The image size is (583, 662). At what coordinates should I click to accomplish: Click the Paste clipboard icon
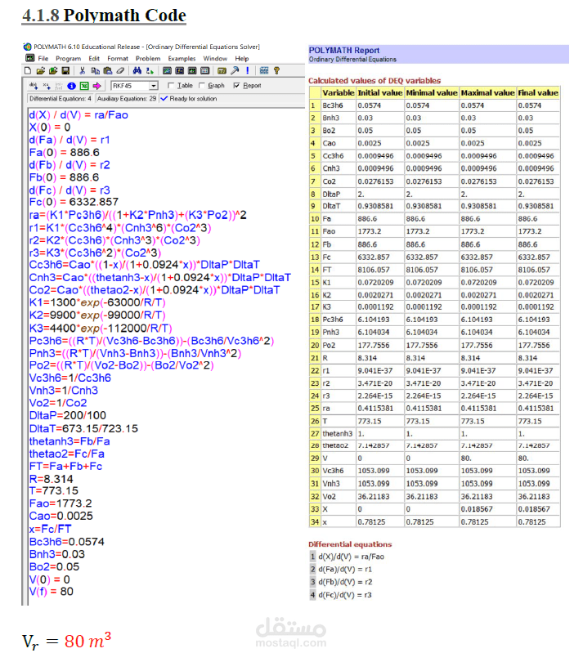(108, 70)
